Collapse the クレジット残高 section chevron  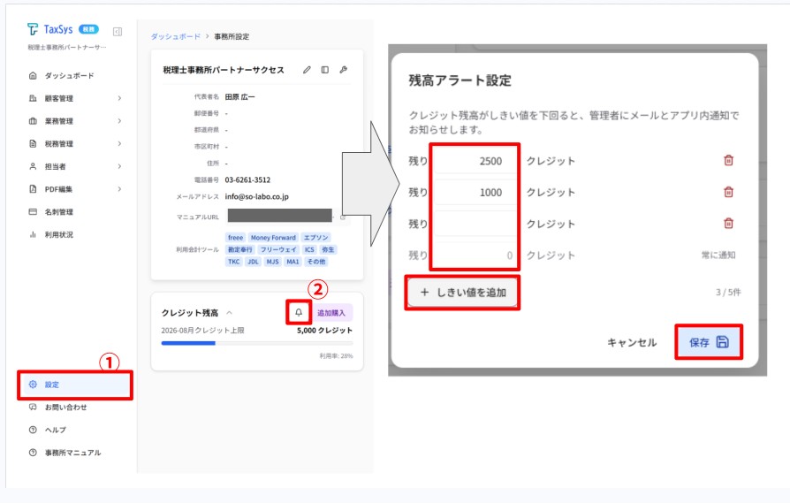click(229, 313)
